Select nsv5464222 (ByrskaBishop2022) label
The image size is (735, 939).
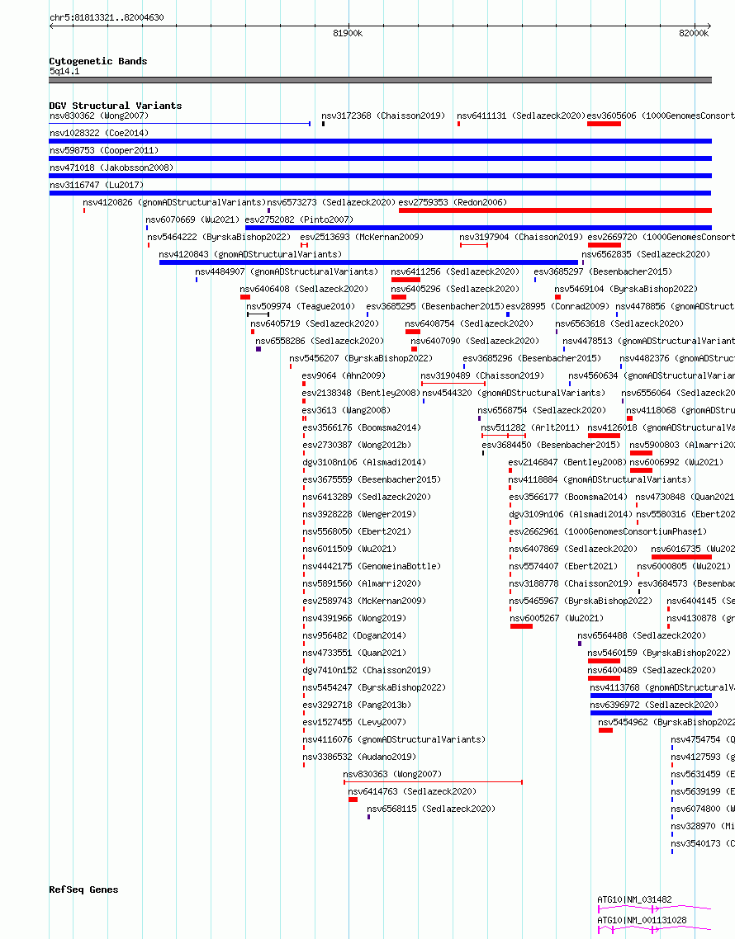(x=219, y=237)
